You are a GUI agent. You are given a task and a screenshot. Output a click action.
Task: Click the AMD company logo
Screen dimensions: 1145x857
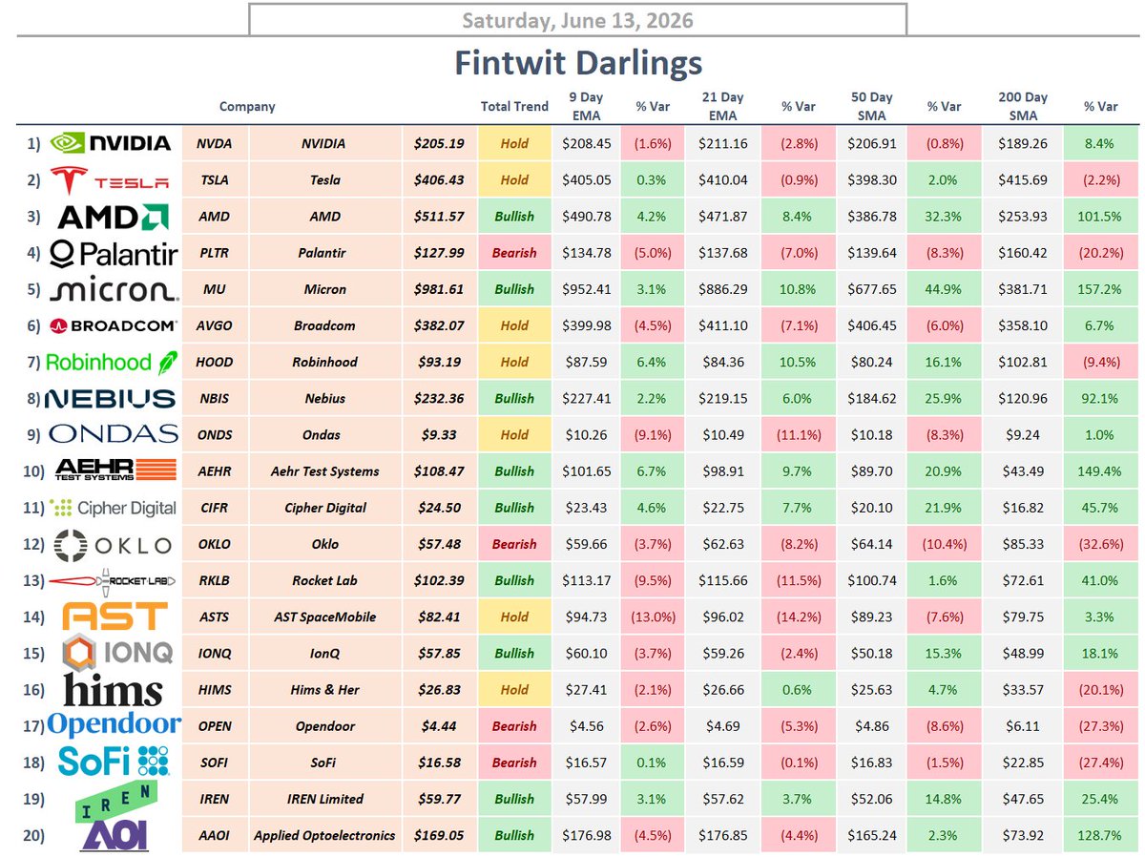(x=114, y=217)
